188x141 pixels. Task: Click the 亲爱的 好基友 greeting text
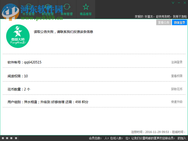[x=161, y=17]
